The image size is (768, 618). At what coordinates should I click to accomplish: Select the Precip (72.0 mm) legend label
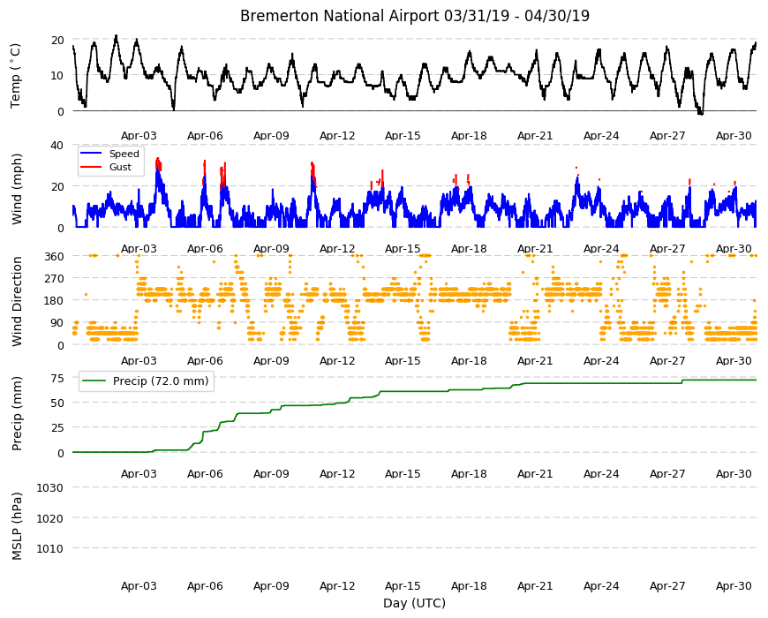pos(161,381)
